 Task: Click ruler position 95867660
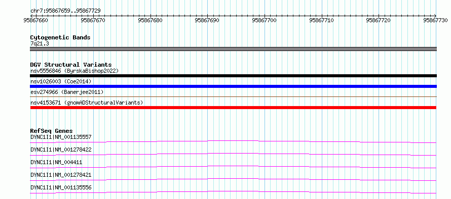pos(35,20)
